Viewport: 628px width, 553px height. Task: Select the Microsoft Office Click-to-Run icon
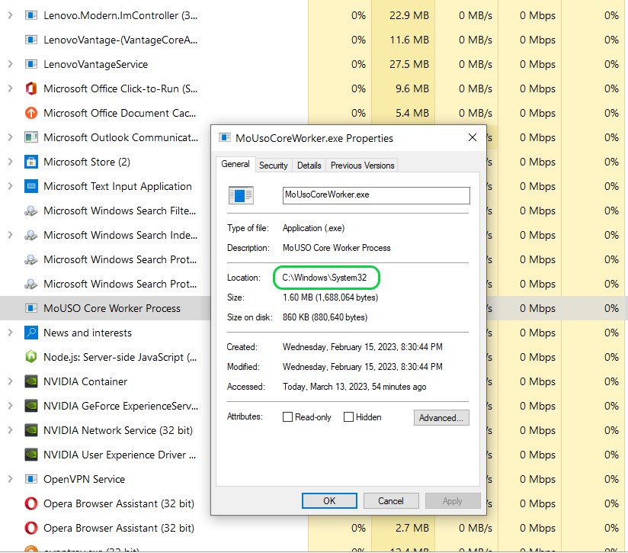(x=30, y=88)
